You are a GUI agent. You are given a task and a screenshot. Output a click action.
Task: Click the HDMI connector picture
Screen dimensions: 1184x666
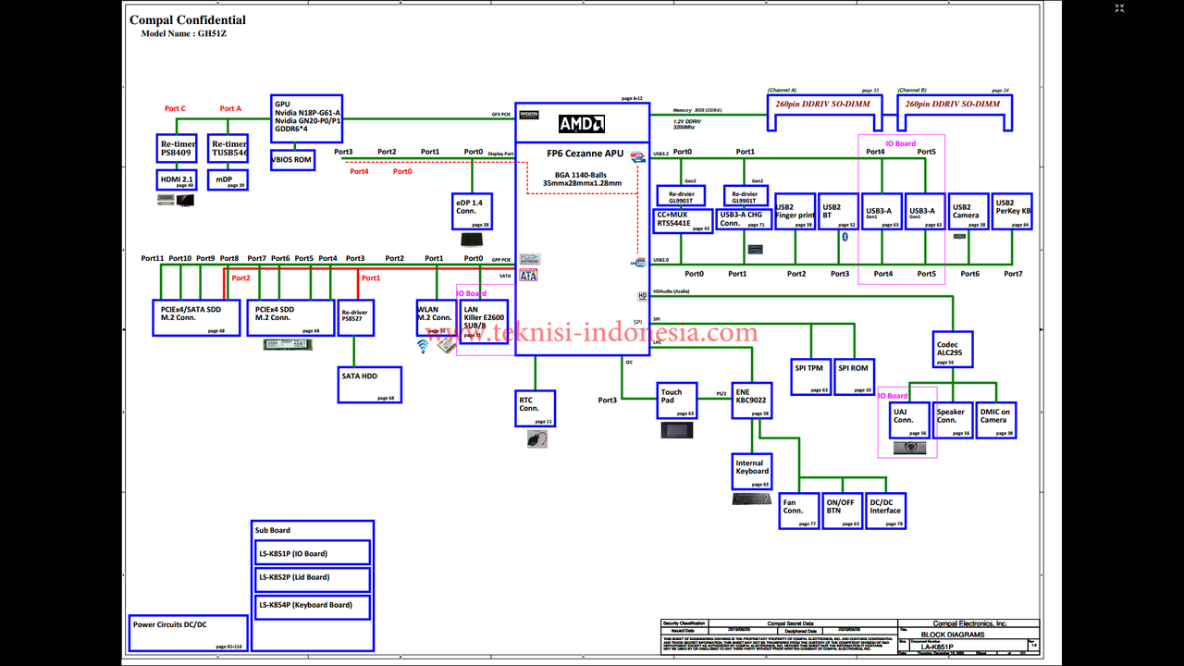(166, 199)
